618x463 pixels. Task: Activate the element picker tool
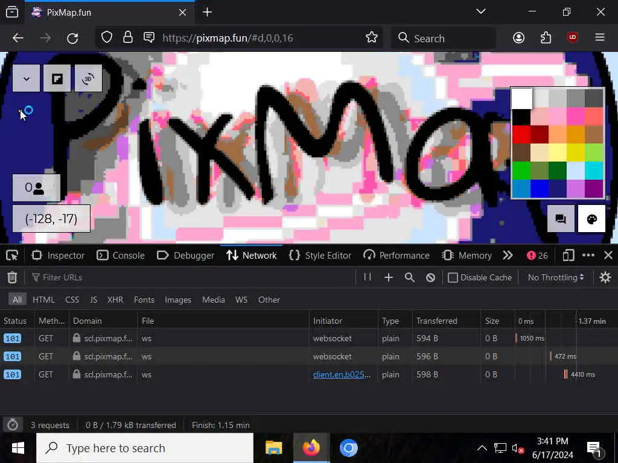[12, 256]
